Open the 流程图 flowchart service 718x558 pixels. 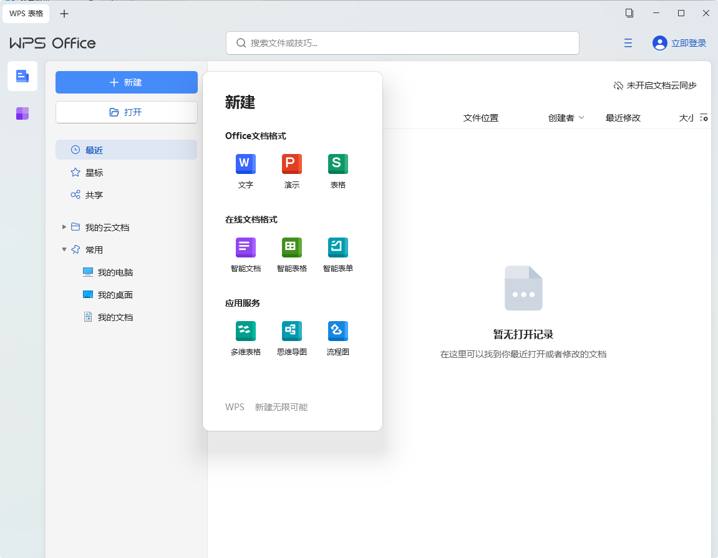pyautogui.click(x=338, y=339)
